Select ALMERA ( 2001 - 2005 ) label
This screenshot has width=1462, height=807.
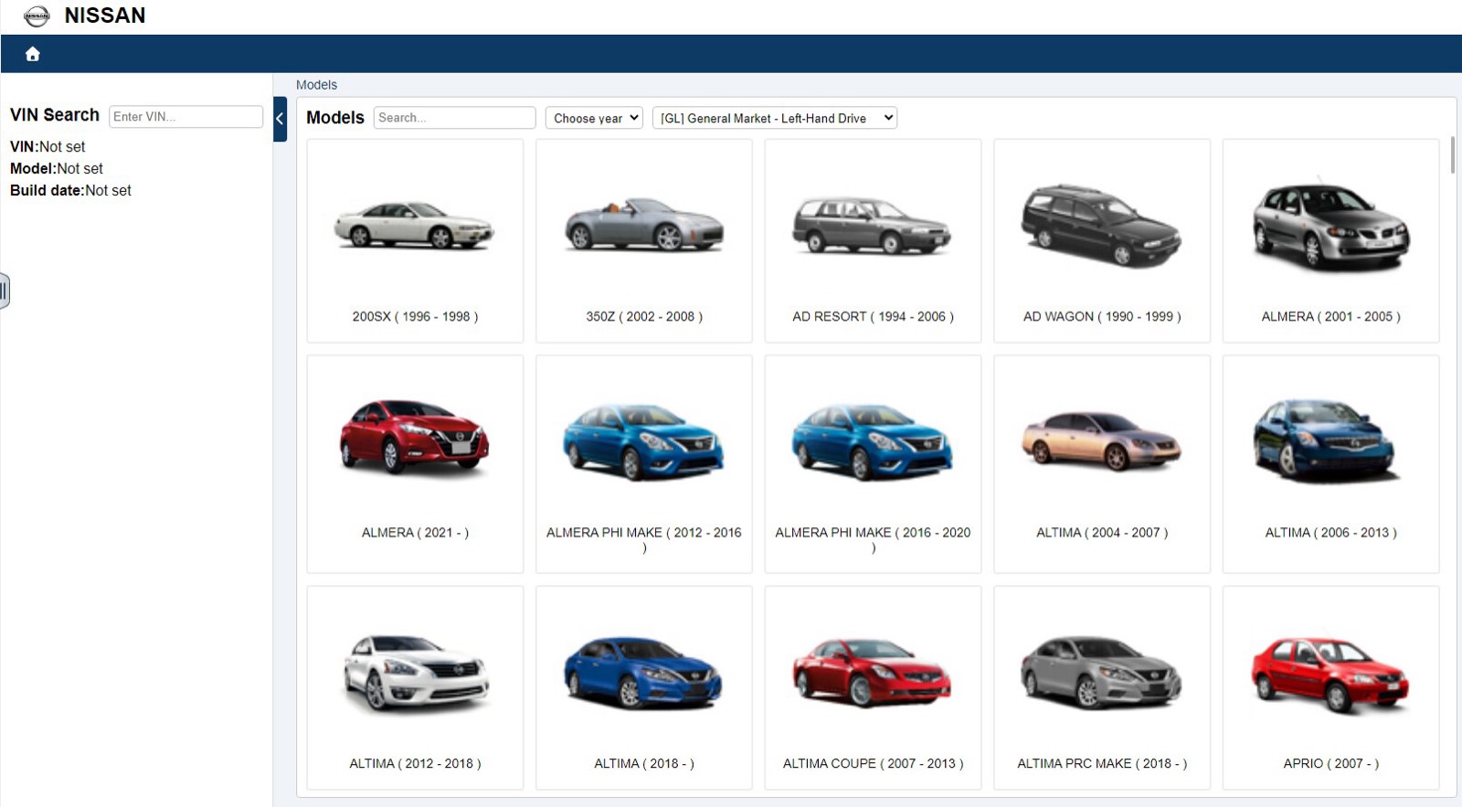(1330, 316)
